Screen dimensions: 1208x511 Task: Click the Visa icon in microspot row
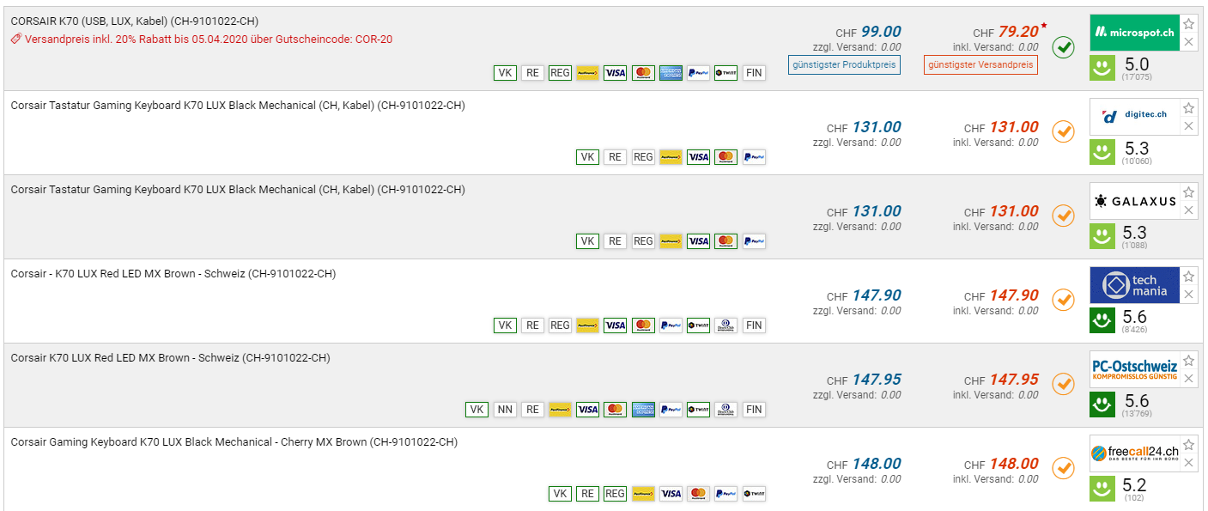click(x=615, y=73)
